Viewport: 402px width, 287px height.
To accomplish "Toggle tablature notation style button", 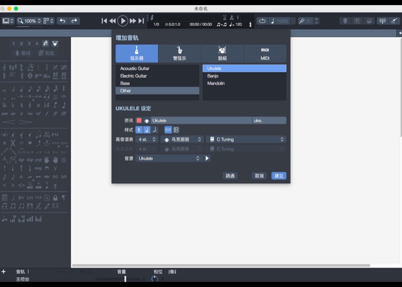I will [x=147, y=130].
